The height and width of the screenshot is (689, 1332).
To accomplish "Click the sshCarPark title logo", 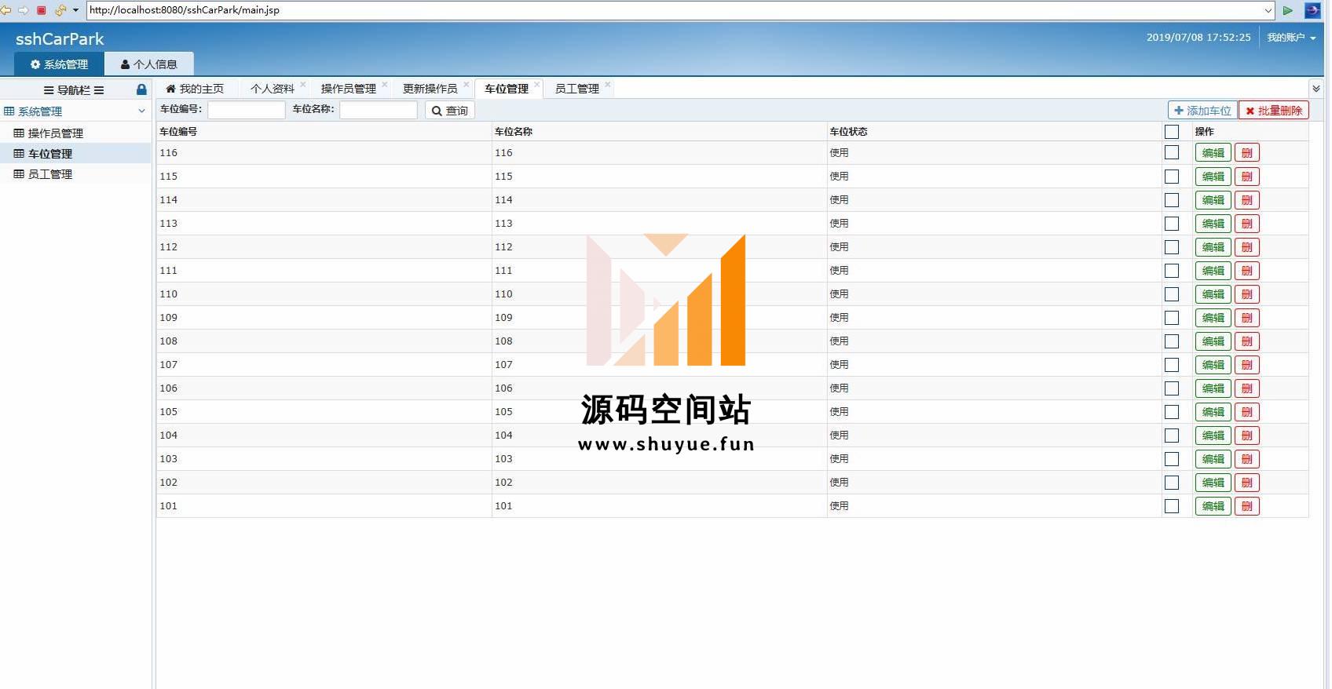I will pyautogui.click(x=60, y=39).
